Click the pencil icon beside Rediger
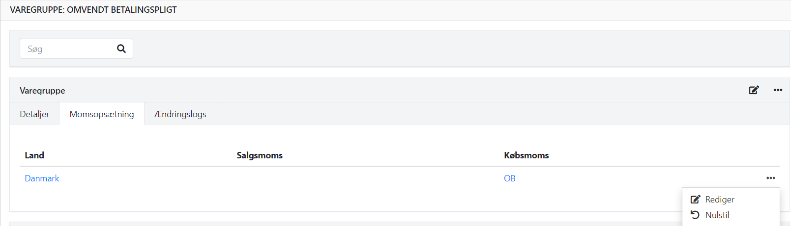Viewport: 791px width, 226px height. [695, 200]
